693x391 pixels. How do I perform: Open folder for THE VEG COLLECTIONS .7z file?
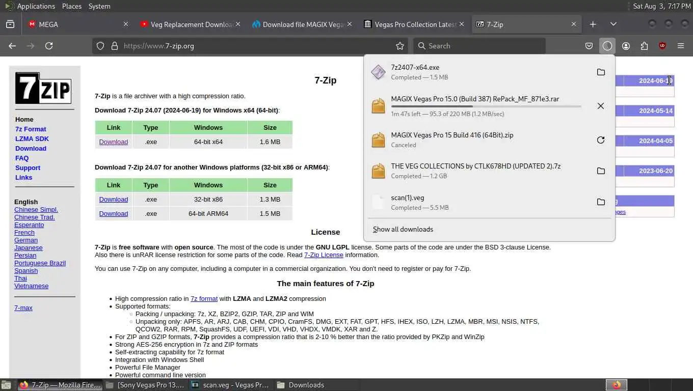tap(601, 171)
